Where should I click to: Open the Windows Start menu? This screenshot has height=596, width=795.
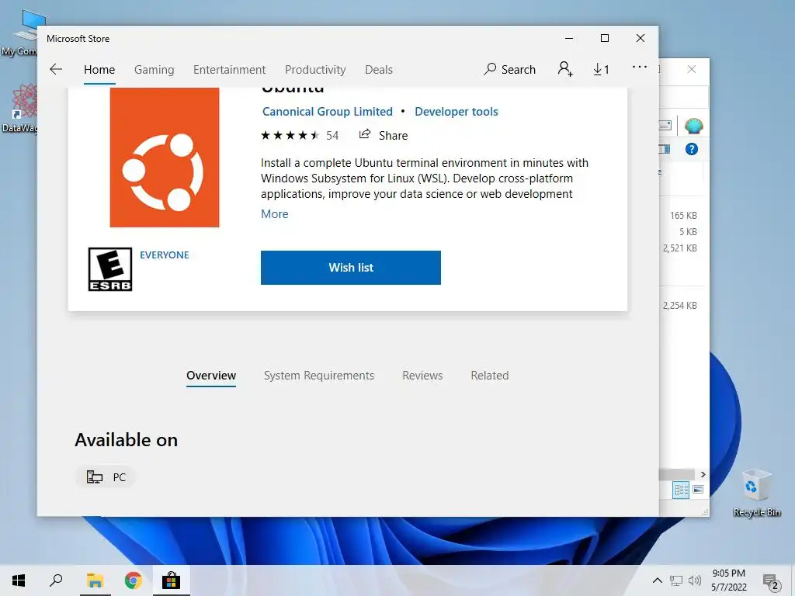pos(19,580)
